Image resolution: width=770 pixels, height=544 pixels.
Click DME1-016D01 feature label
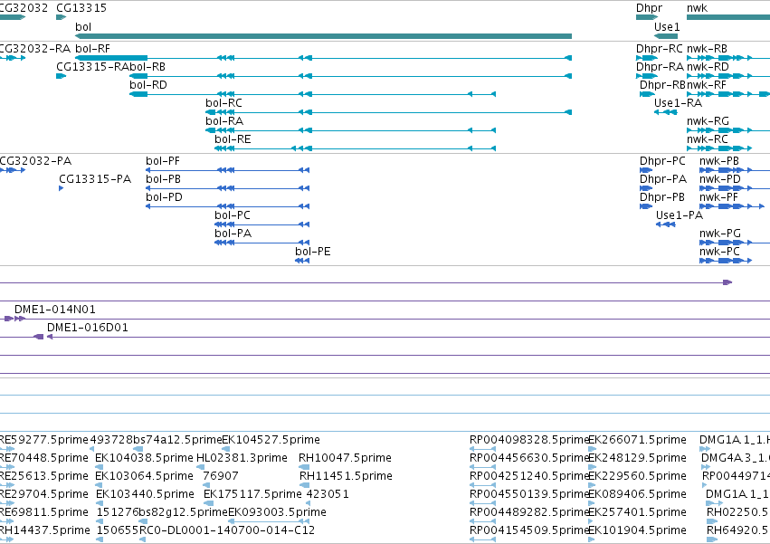(88, 328)
